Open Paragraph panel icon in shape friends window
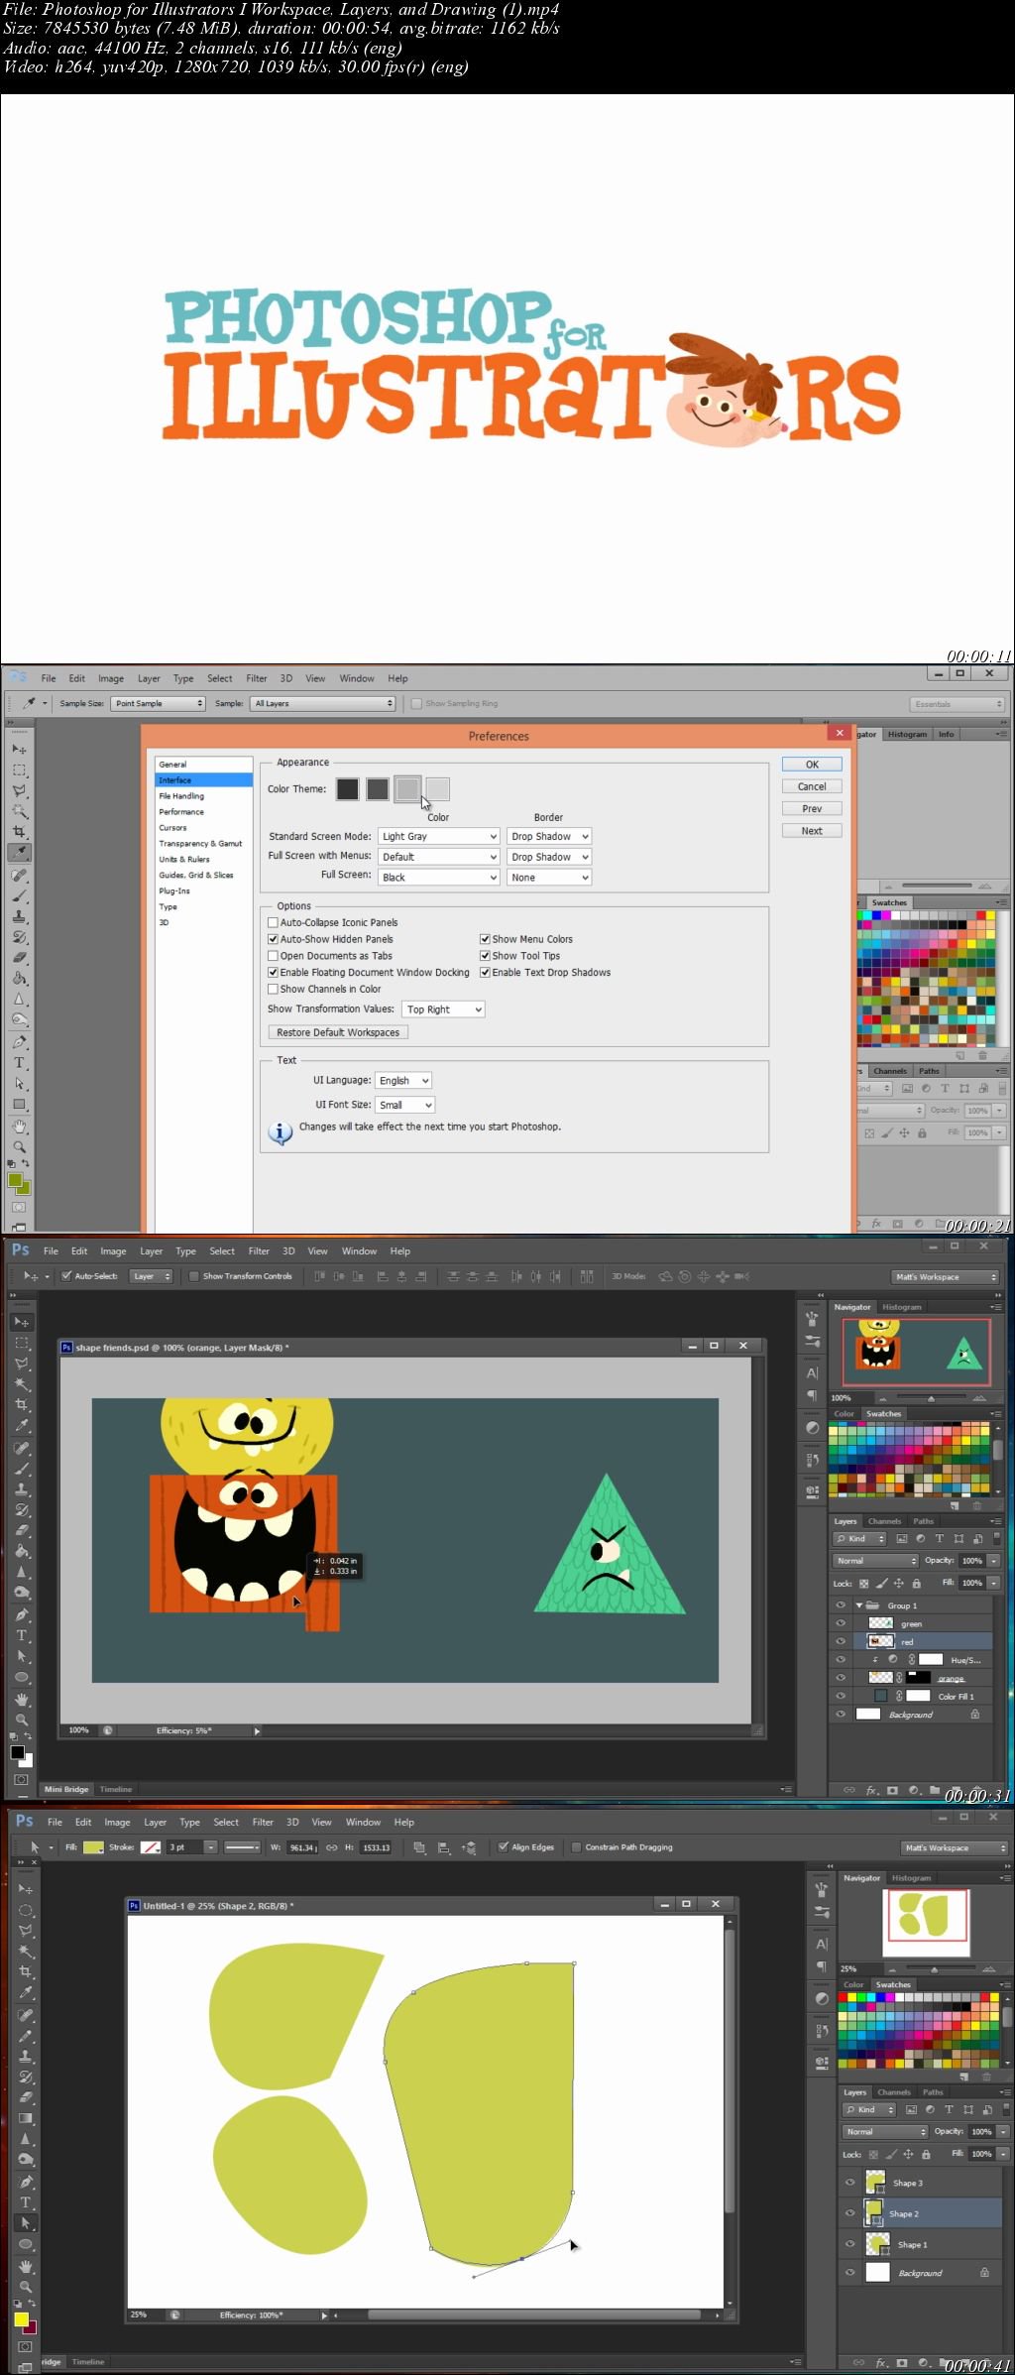The width and height of the screenshot is (1015, 2375). click(x=812, y=1395)
